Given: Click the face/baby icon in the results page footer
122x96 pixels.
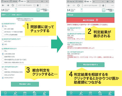Looking at the screenshot, I should tap(100, 93).
